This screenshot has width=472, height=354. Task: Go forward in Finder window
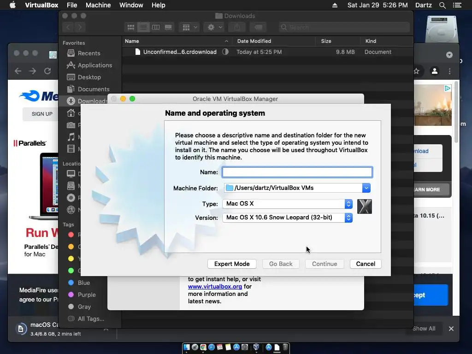click(80, 27)
